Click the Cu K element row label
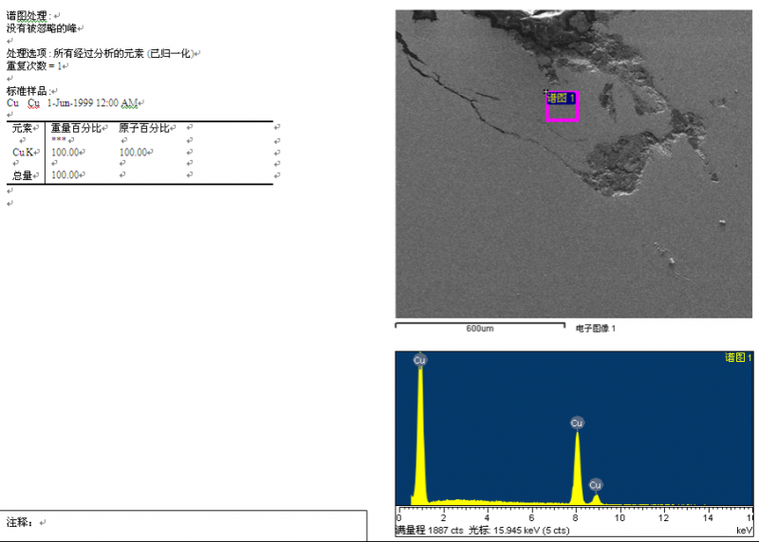The image size is (759, 542). point(24,152)
